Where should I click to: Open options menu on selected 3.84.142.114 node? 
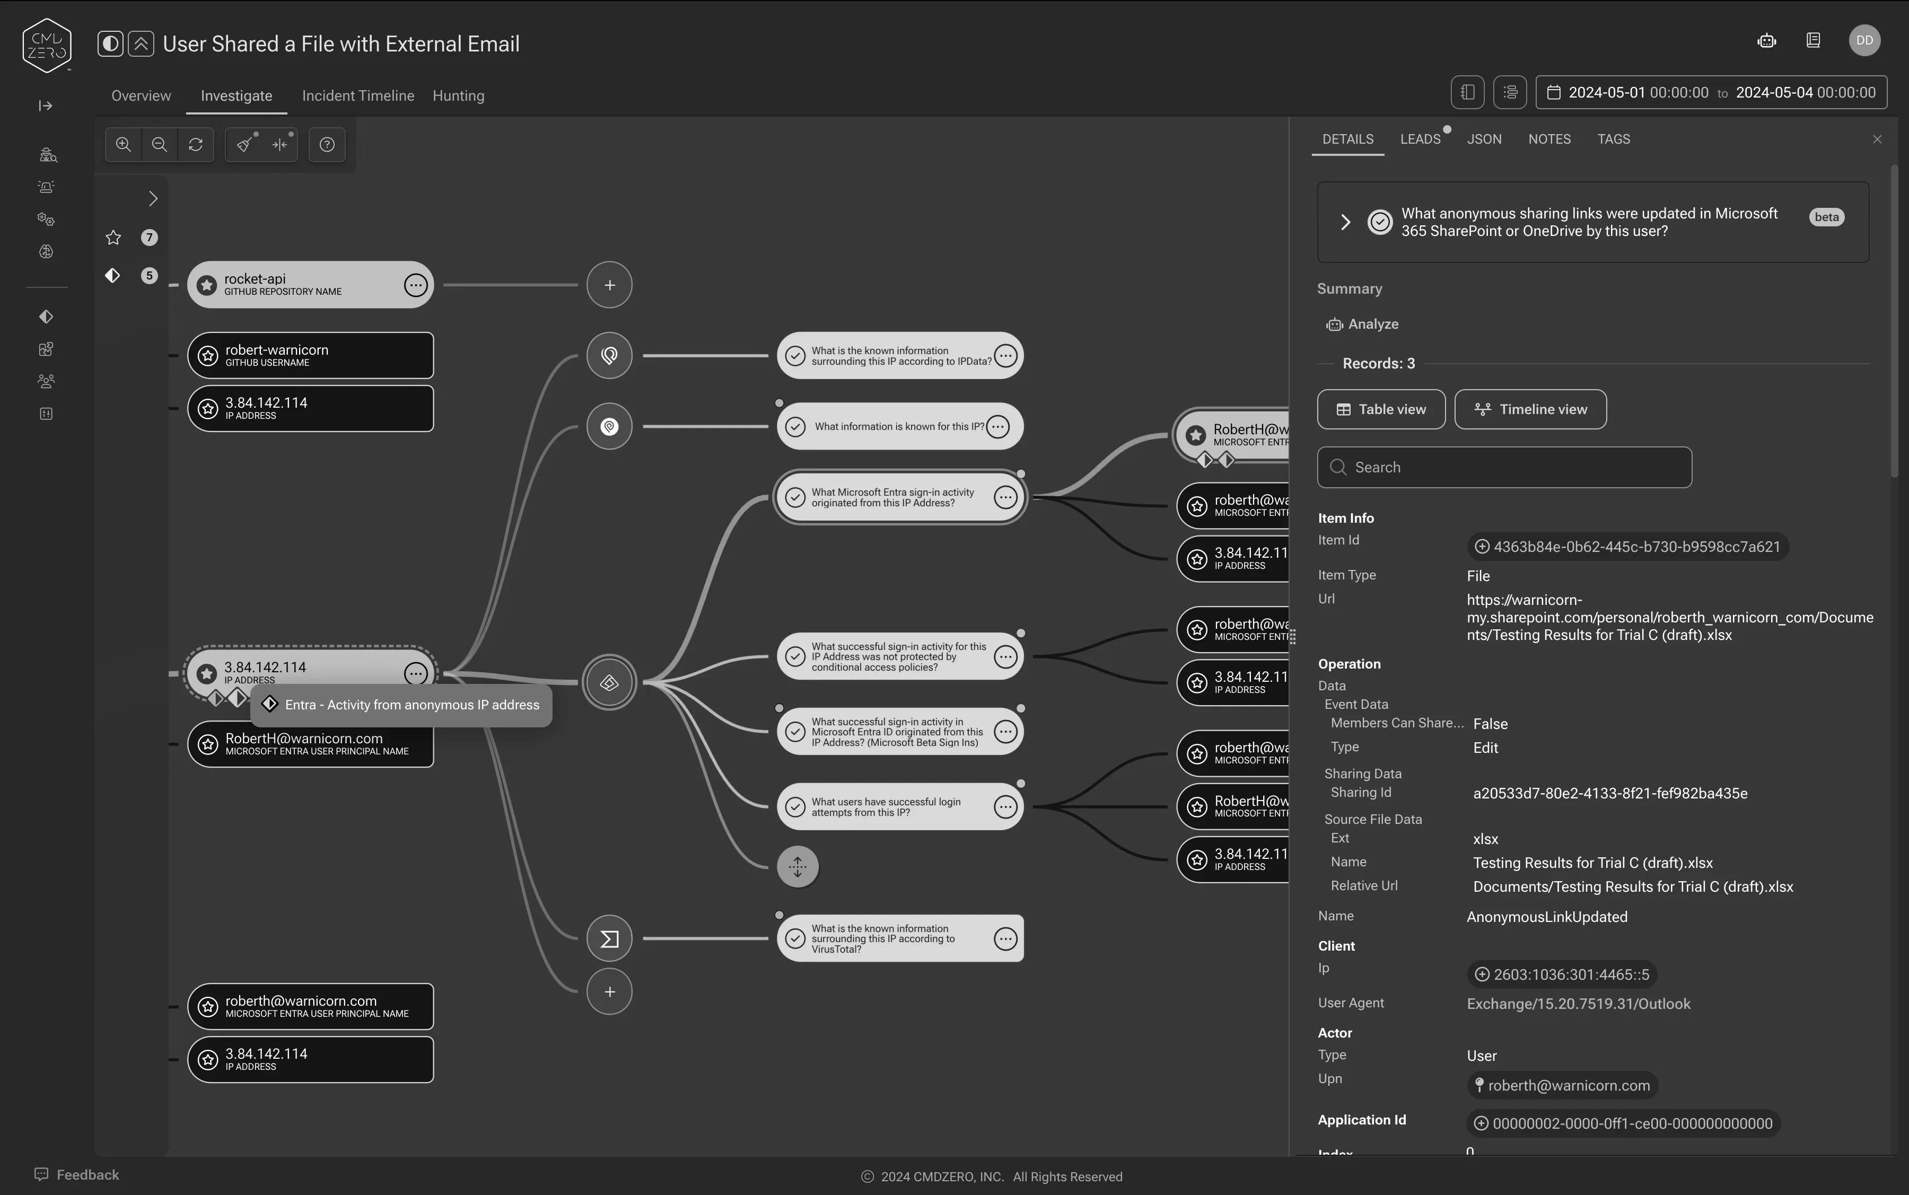pos(416,673)
